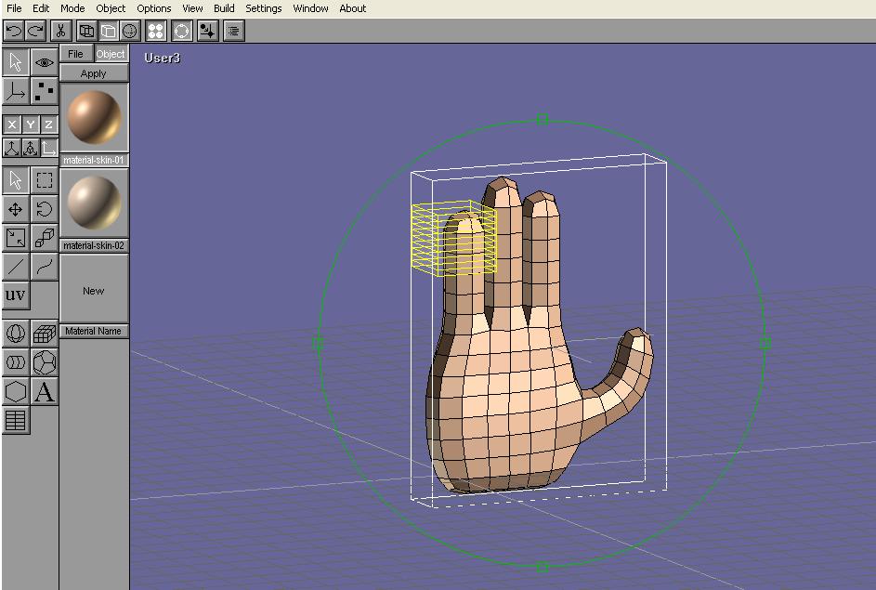Add a cube mesh primitive

[45, 334]
